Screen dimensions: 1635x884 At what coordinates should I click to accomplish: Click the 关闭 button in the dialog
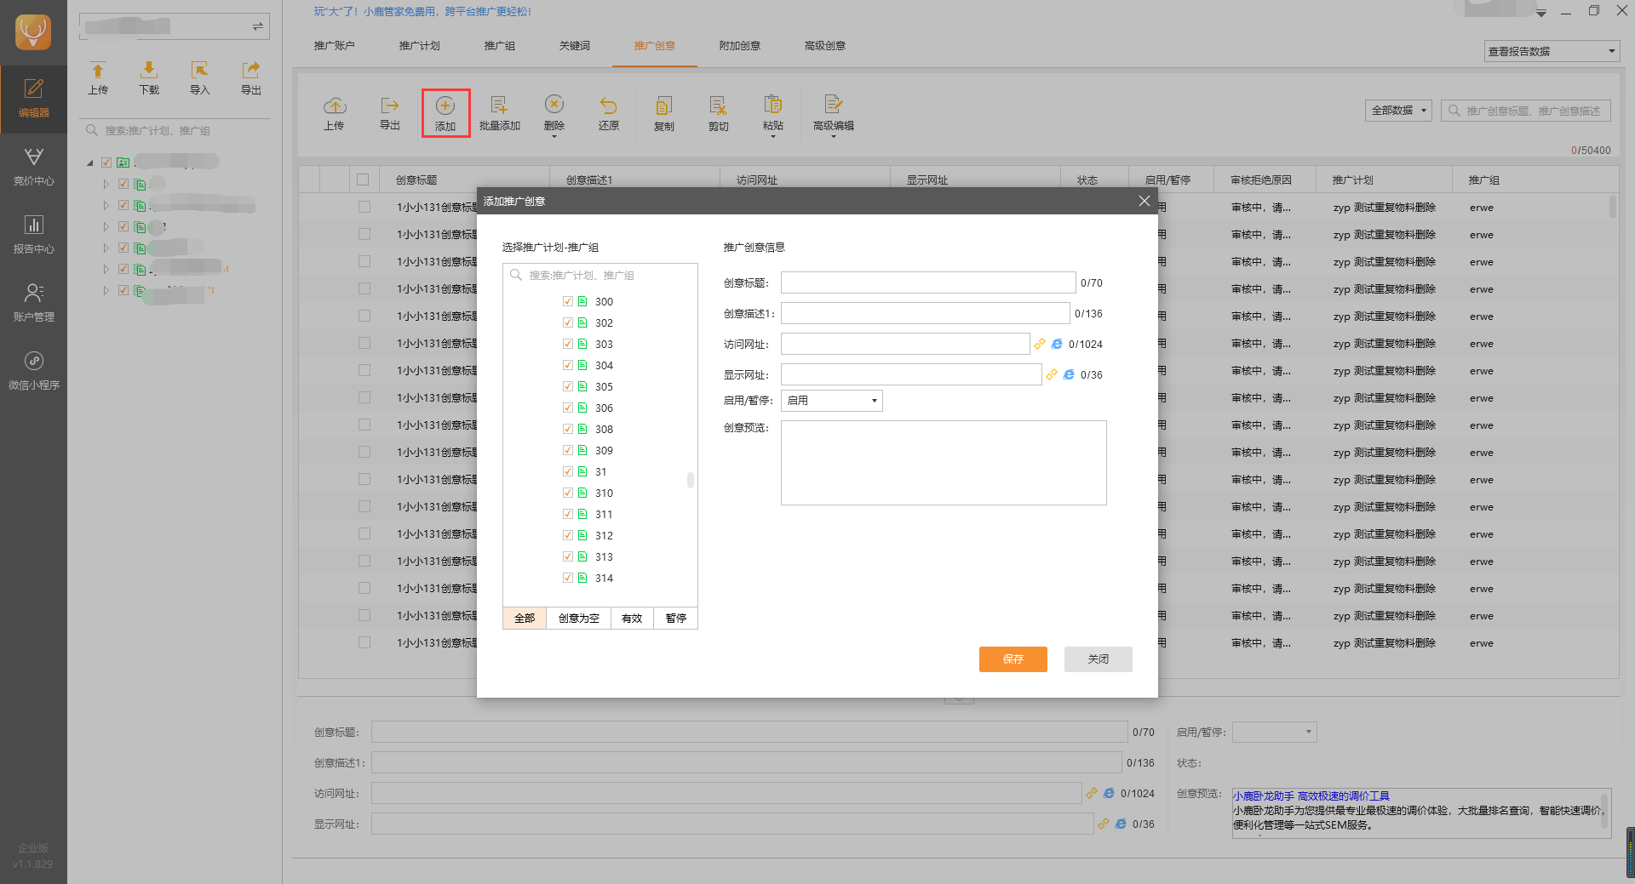tap(1098, 659)
